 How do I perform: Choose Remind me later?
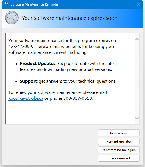click(119, 141)
